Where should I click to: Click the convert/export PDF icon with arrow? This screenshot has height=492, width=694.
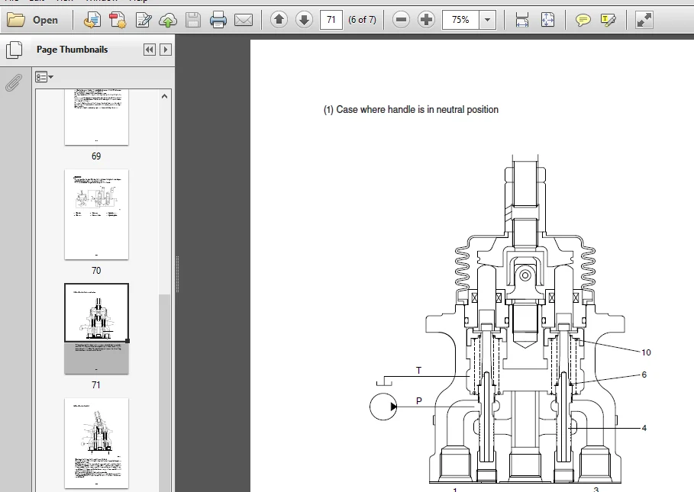tap(92, 20)
